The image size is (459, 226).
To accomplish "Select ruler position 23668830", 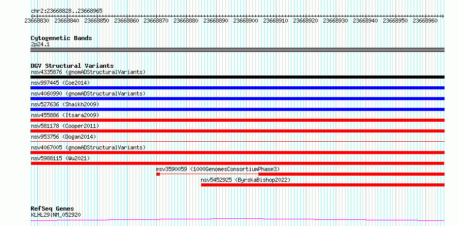I will (x=37, y=21).
